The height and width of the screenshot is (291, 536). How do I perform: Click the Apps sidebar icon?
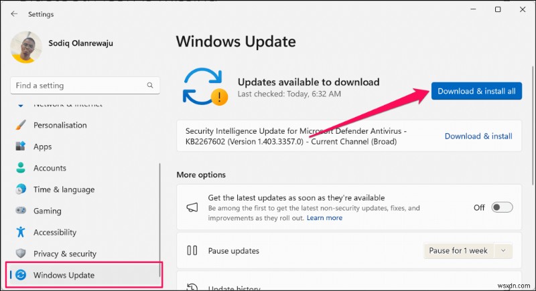point(21,147)
